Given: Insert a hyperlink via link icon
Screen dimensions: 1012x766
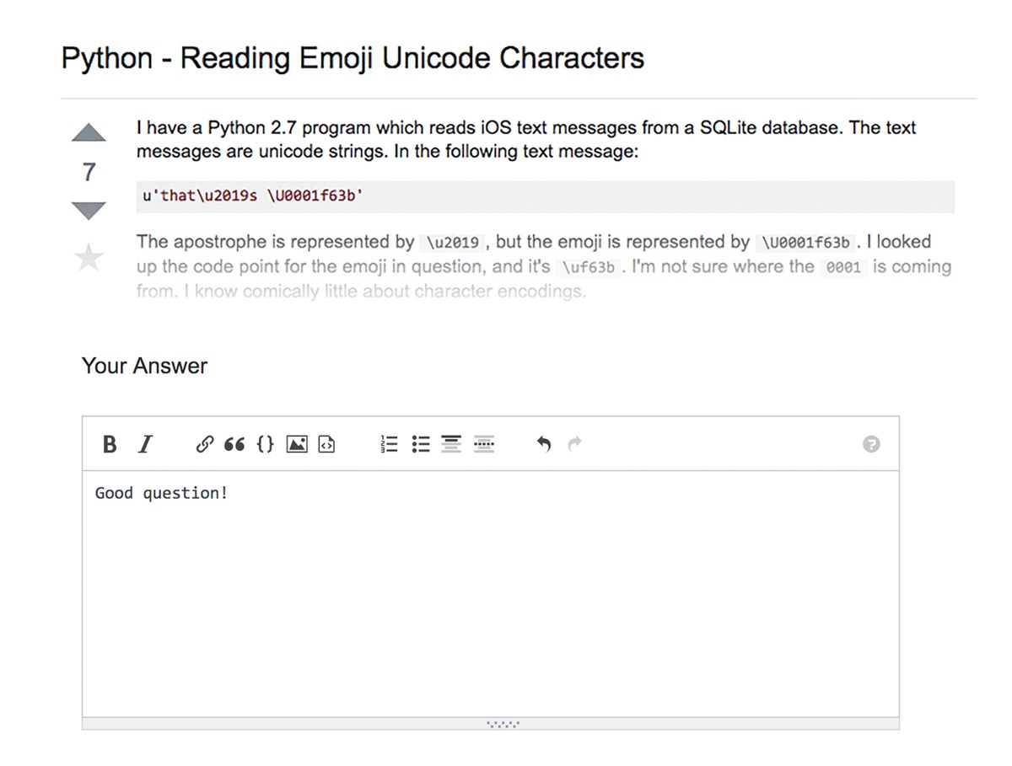Looking at the screenshot, I should (204, 444).
